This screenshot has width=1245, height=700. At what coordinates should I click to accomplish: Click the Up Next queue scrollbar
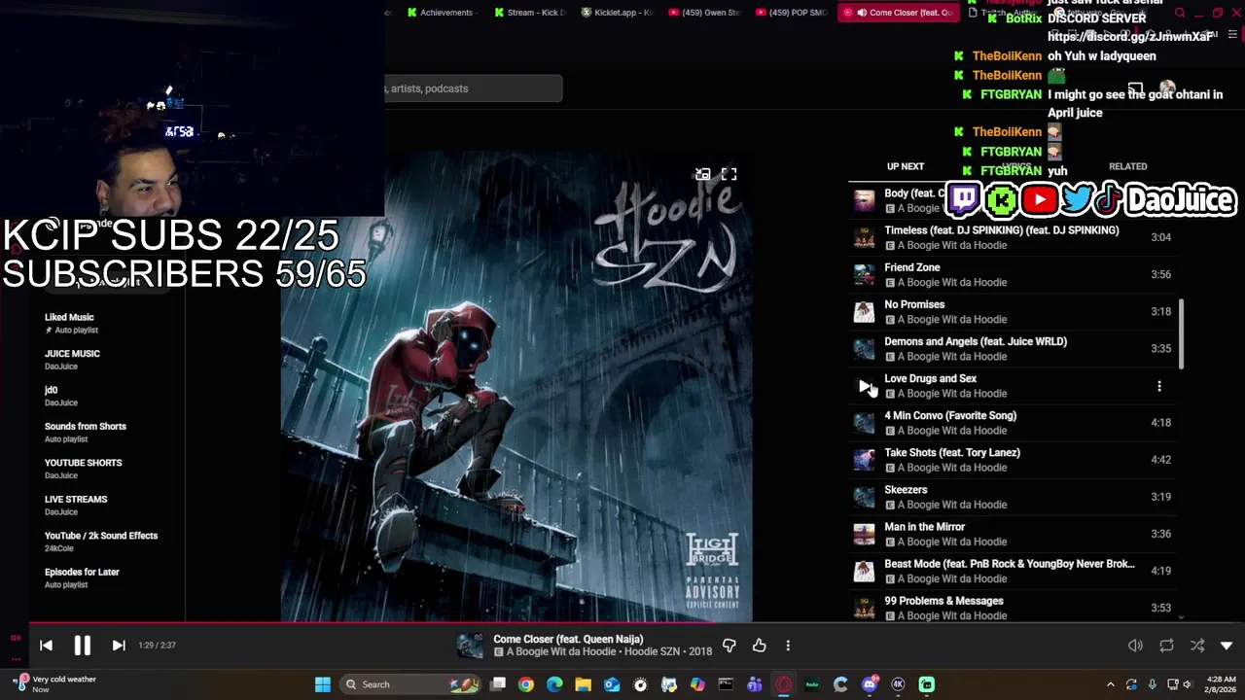1182,334
